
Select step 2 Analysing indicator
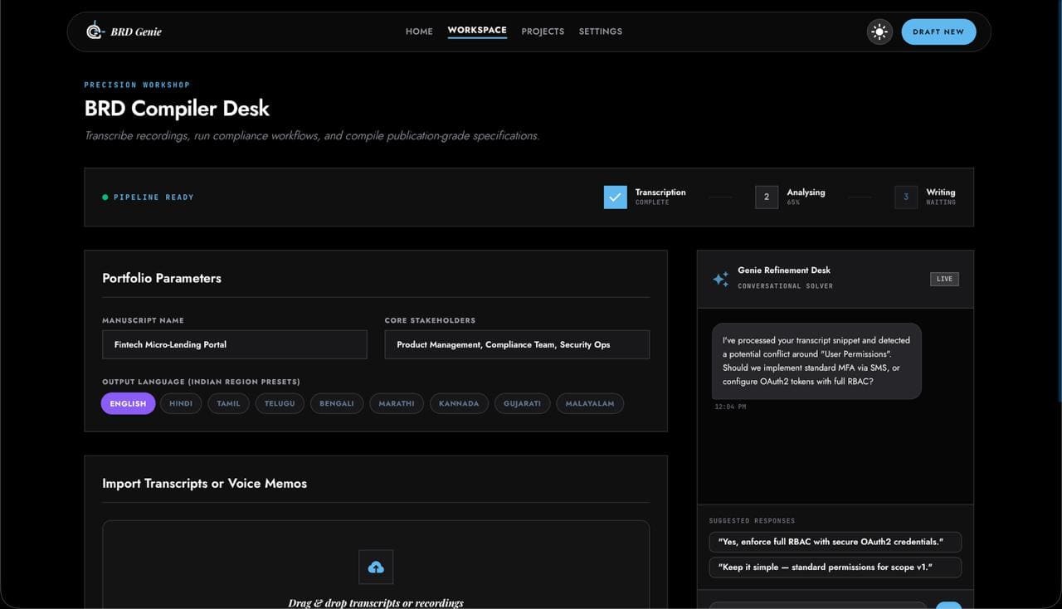pyautogui.click(x=767, y=197)
